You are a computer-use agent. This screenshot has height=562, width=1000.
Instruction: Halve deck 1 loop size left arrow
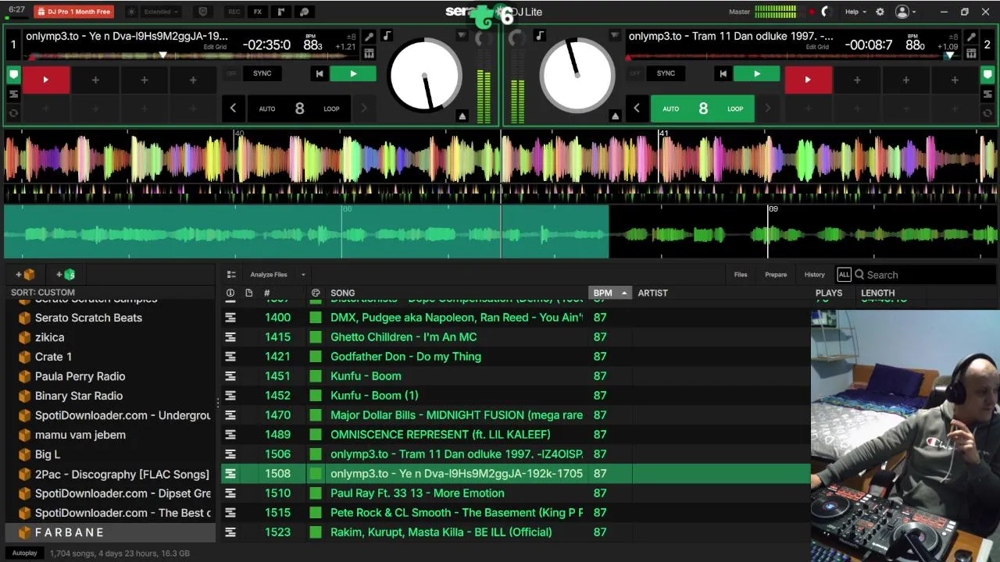(x=233, y=108)
